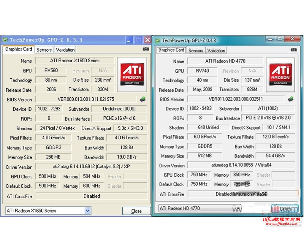Open the Sensors tab in X1650 window
304x228 pixels.
click(x=44, y=50)
